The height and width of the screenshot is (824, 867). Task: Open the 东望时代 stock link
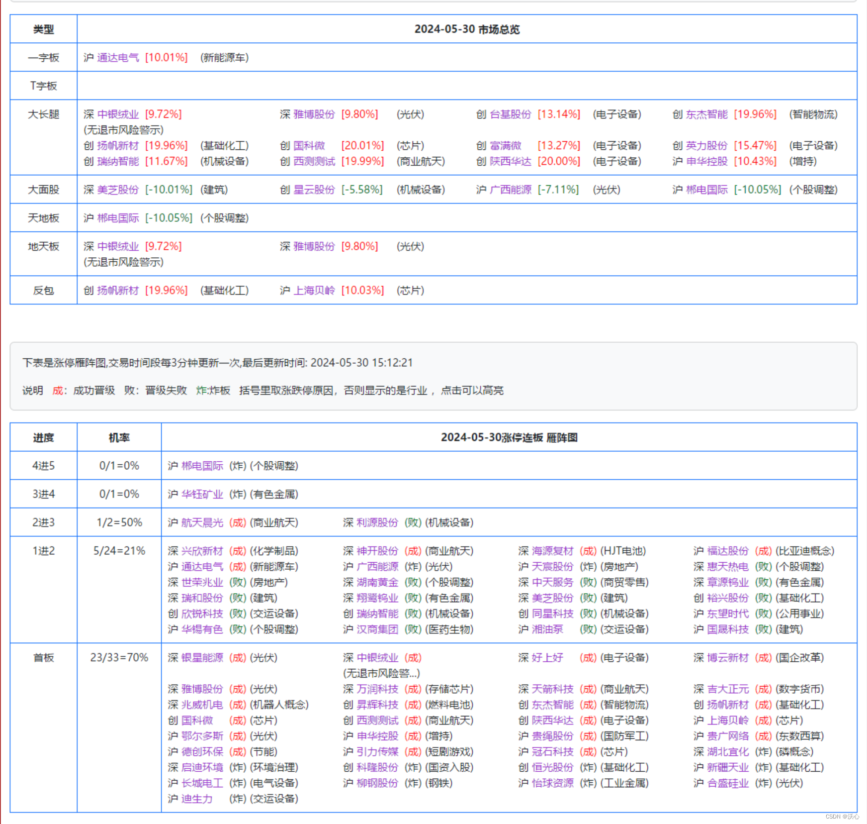(728, 614)
